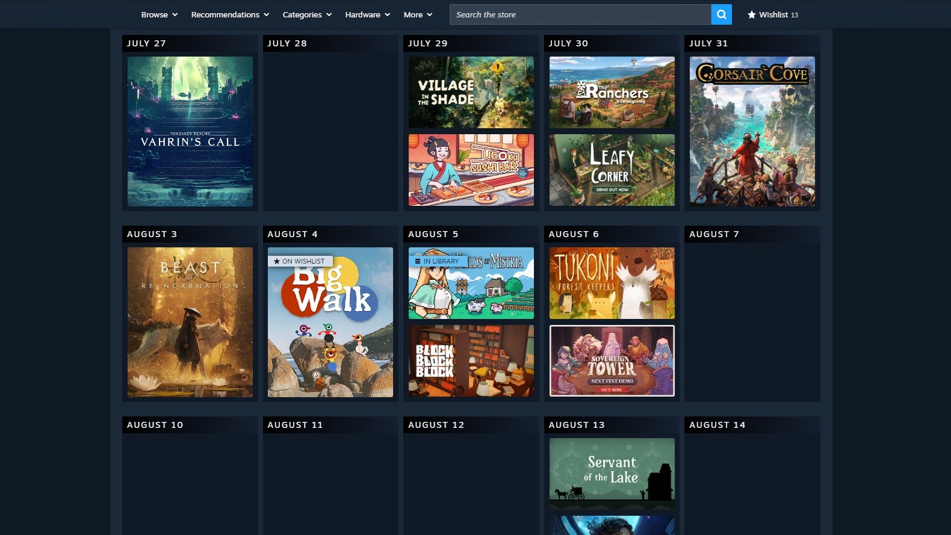The image size is (951, 535).
Task: Open the More dropdown menu
Action: (x=418, y=14)
